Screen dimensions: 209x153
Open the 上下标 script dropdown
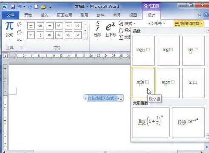[x=111, y=31]
